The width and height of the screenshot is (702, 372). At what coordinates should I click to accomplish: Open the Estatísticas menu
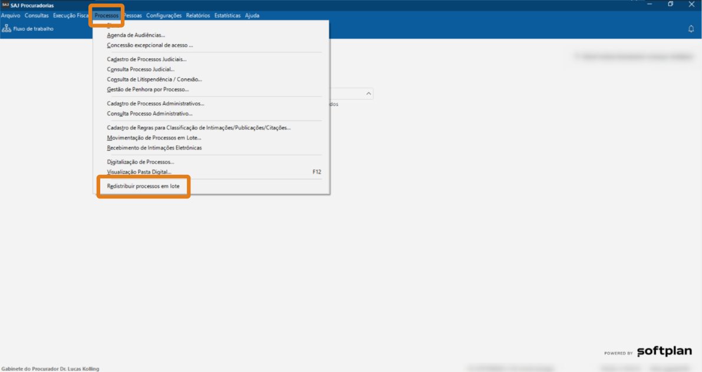point(228,16)
